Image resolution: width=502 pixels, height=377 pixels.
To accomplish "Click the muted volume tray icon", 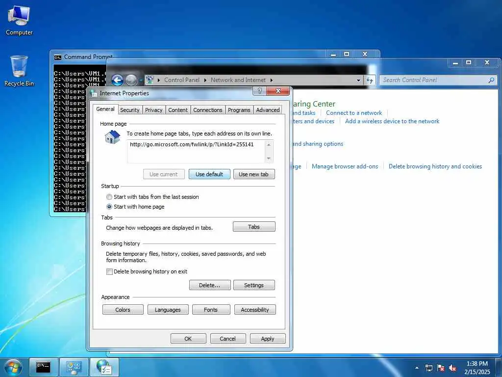I will click(x=452, y=368).
